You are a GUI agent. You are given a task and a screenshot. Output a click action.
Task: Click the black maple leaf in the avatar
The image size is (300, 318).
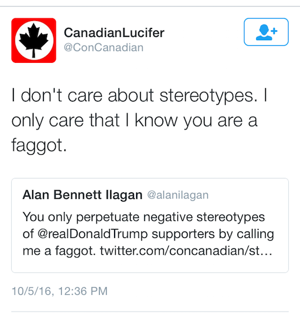pyautogui.click(x=34, y=40)
